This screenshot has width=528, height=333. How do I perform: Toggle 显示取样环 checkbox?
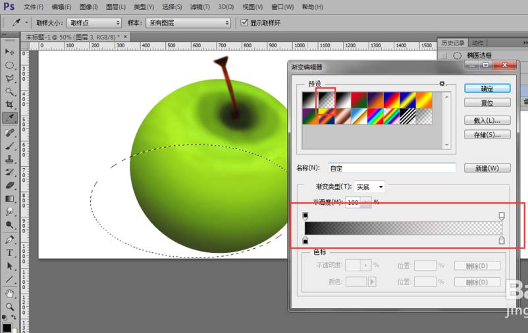[244, 22]
